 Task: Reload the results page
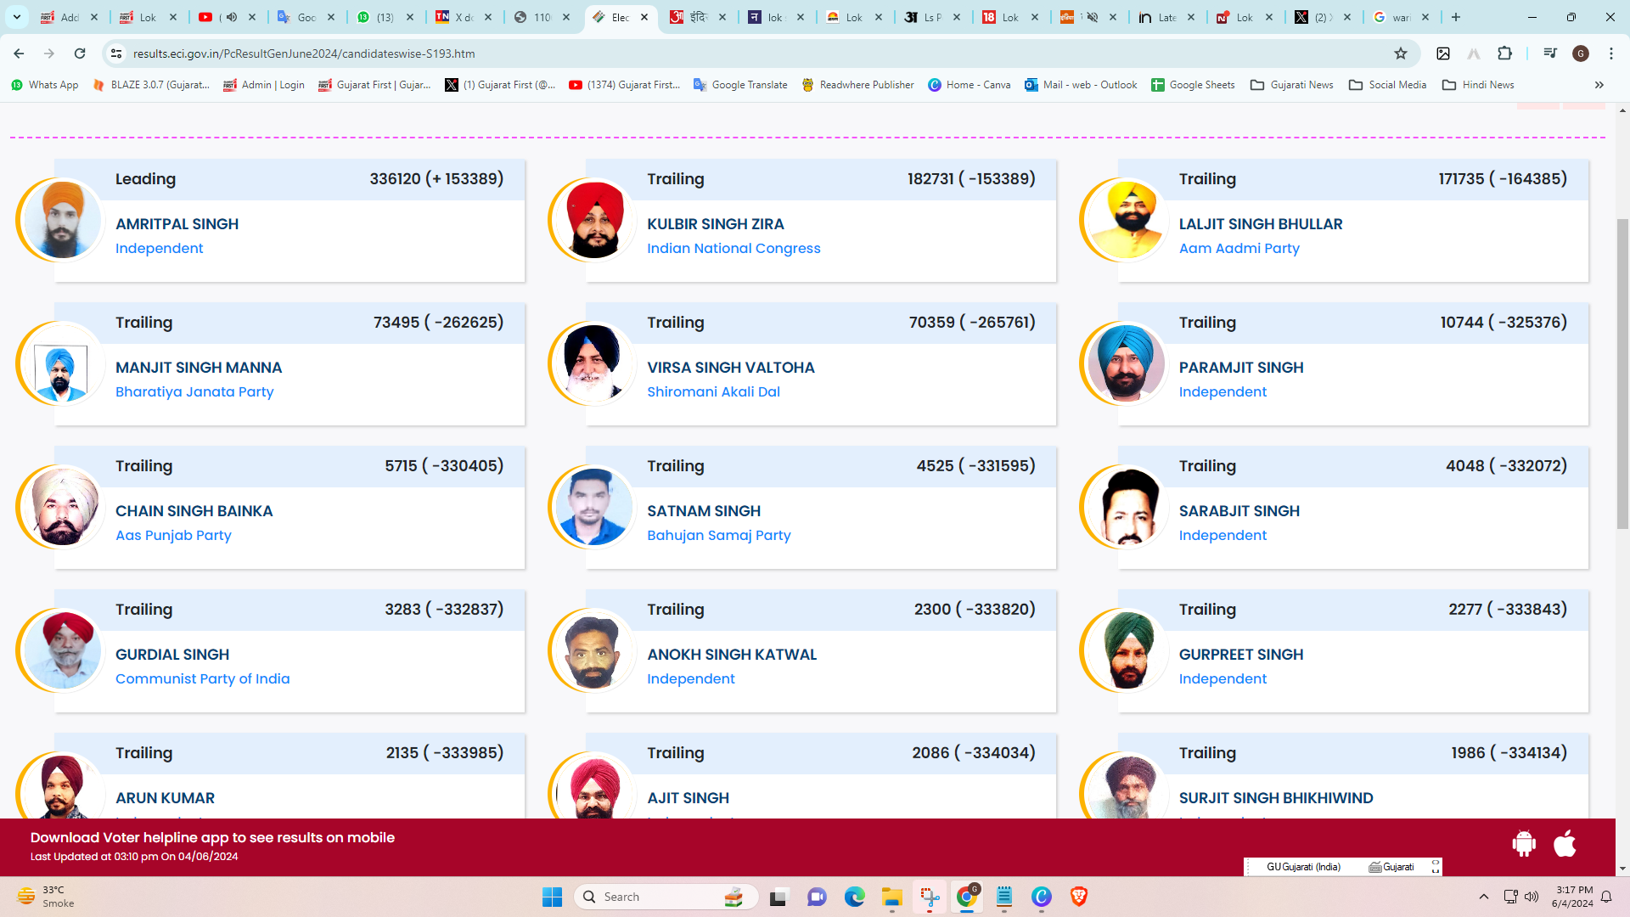click(79, 53)
